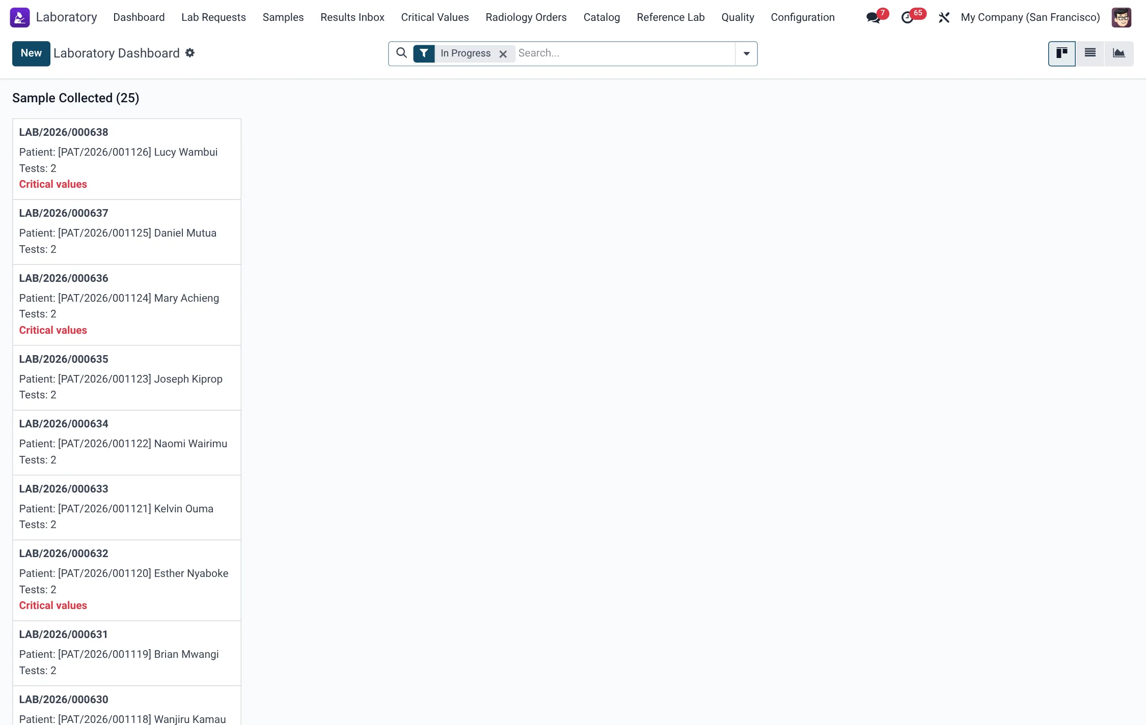Open the Dashboard menu

(x=139, y=17)
